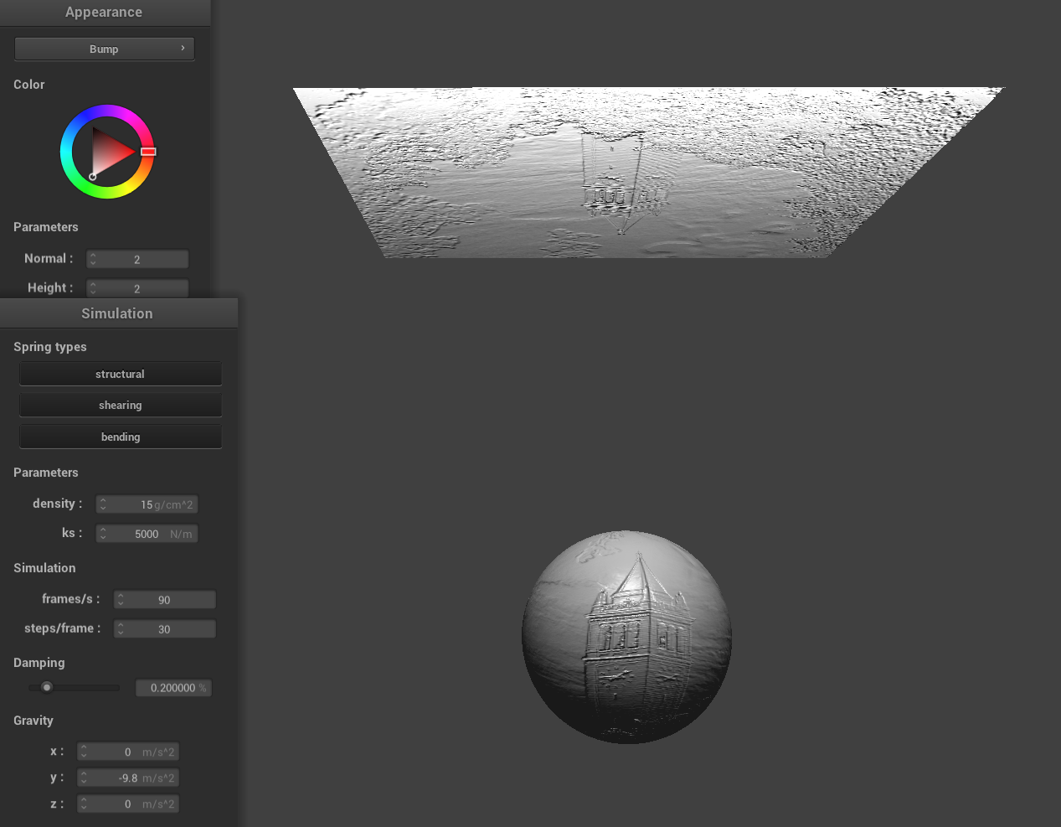Click the Simulation panel header
This screenshot has height=827, width=1061.
(117, 313)
